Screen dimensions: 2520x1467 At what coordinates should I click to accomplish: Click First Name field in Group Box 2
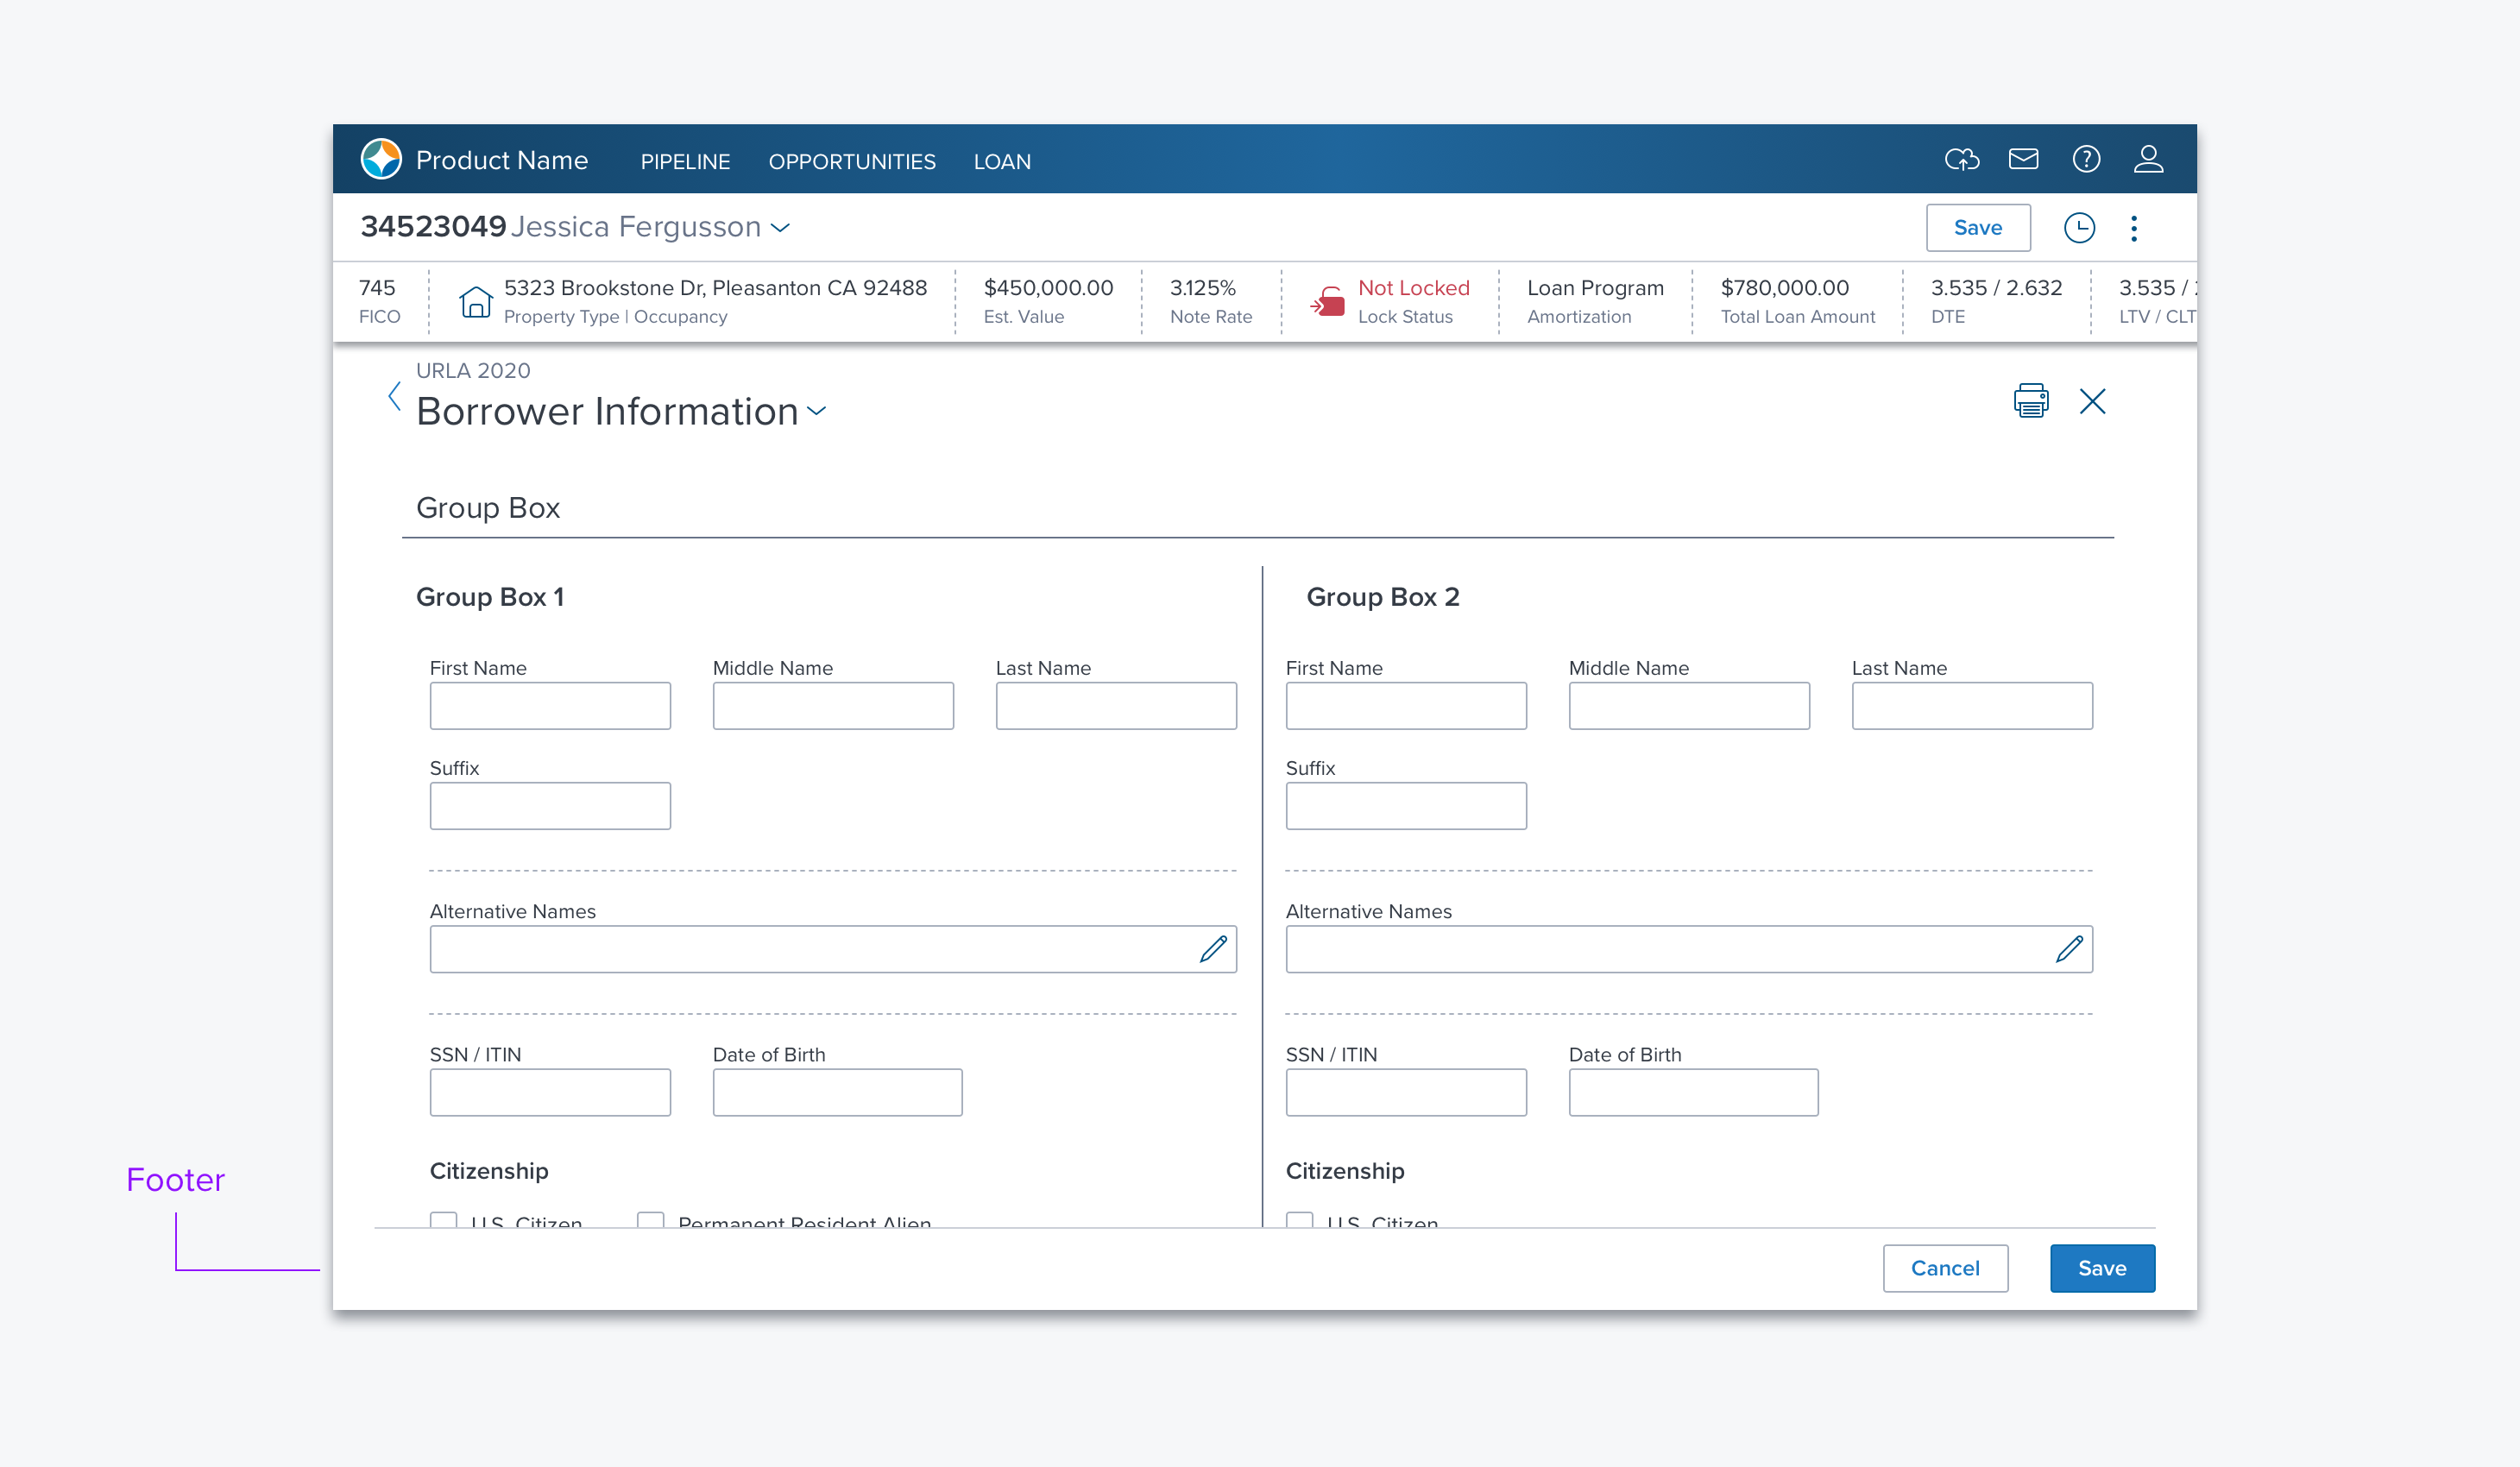pyautogui.click(x=1406, y=706)
